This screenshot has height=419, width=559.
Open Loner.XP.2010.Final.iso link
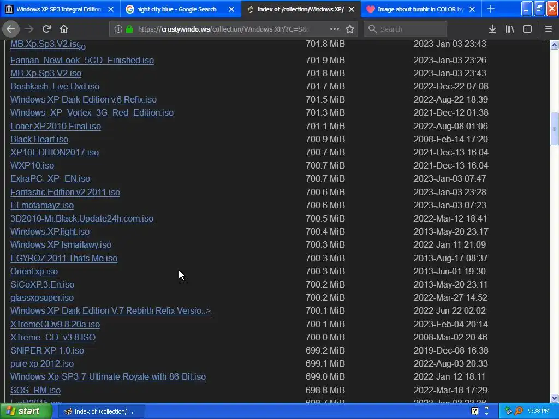tap(56, 126)
